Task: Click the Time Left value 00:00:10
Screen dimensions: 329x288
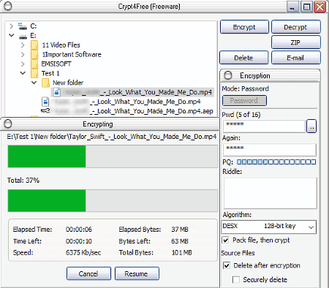Action: pyautogui.click(x=79, y=241)
